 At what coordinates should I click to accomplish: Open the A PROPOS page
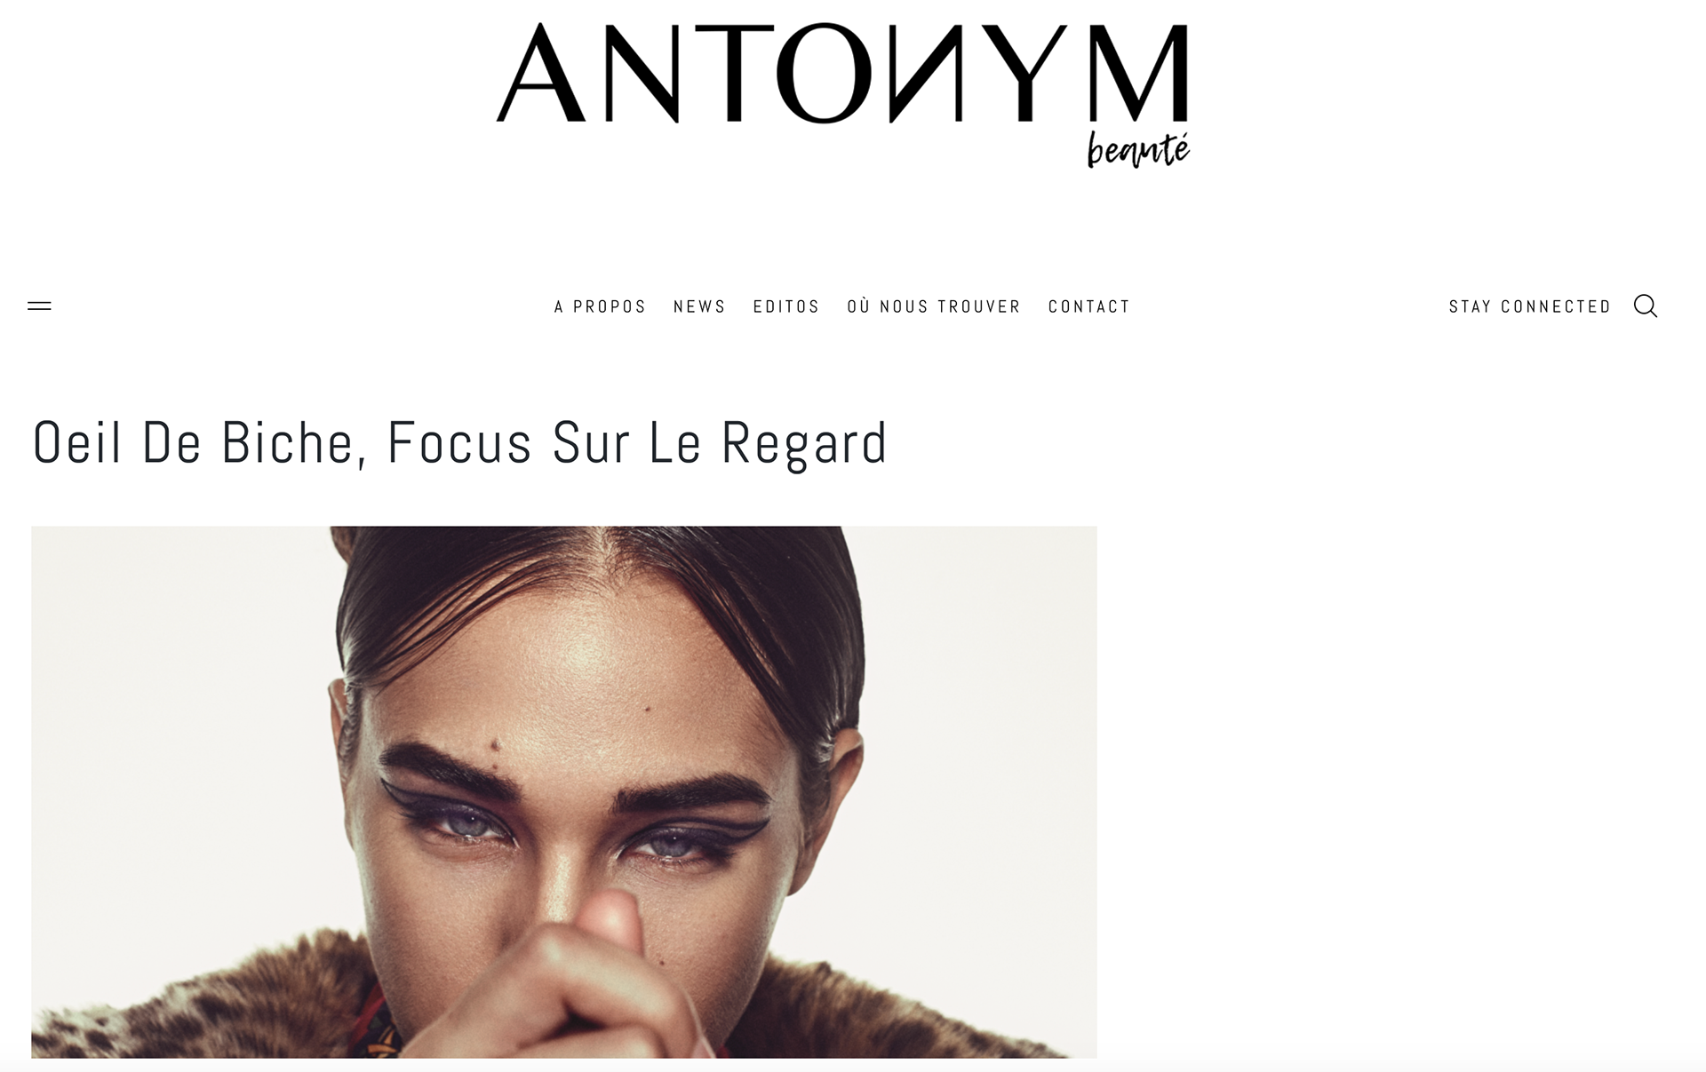click(601, 306)
